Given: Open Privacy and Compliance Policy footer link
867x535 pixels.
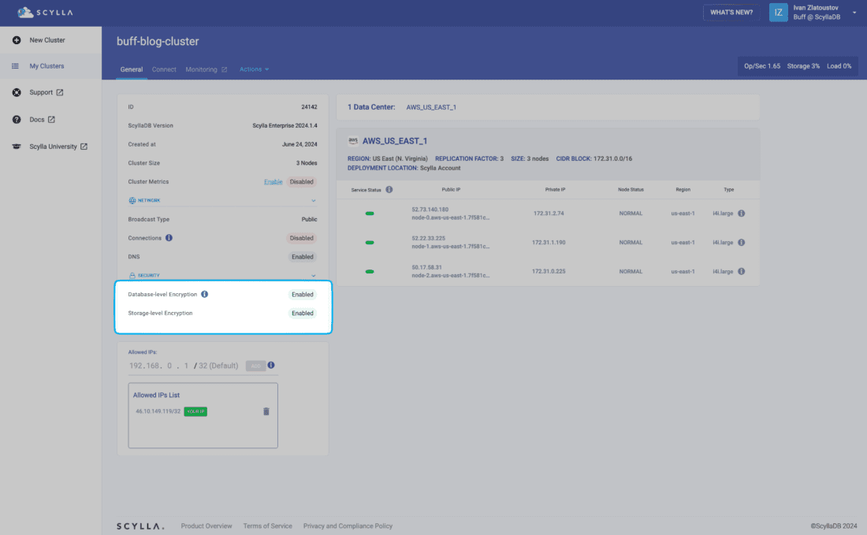Looking at the screenshot, I should click(348, 526).
